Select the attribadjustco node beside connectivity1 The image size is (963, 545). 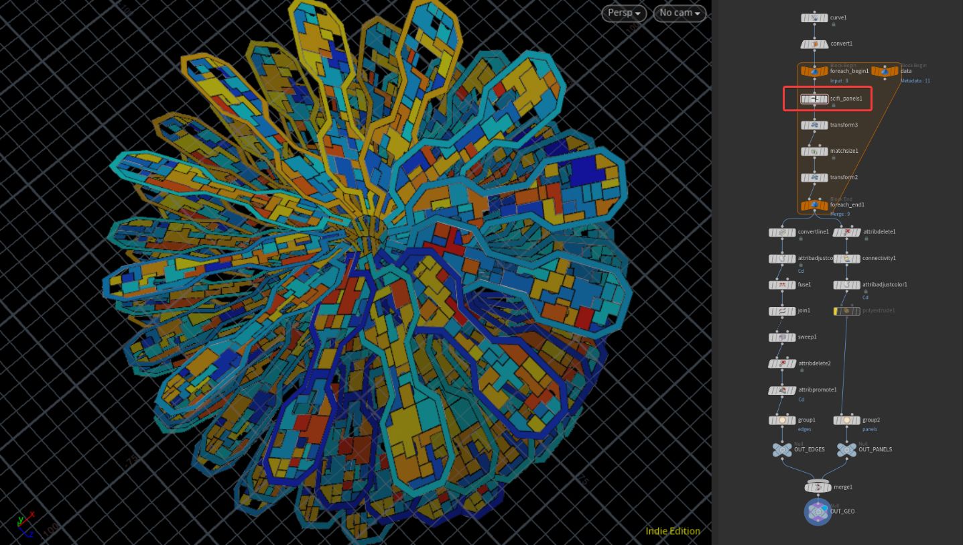(782, 258)
